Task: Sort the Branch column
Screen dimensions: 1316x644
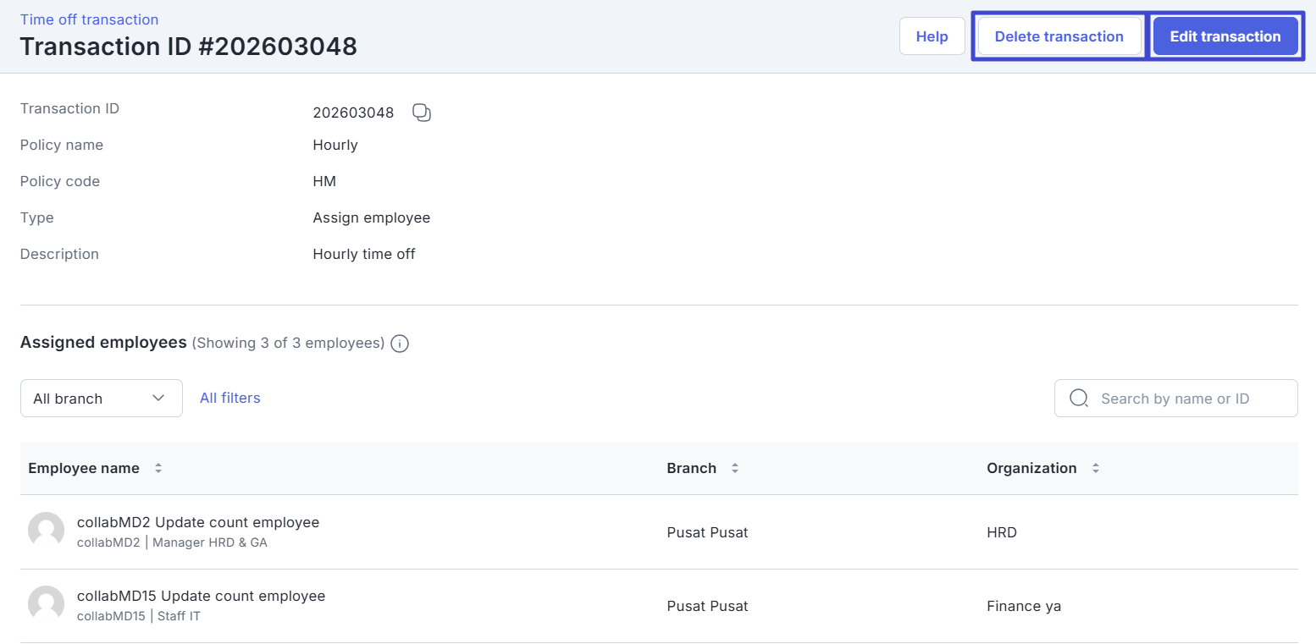Action: 735,468
